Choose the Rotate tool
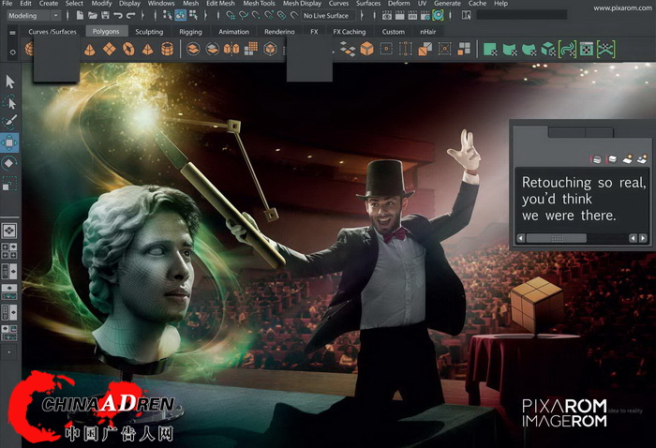656x448 pixels. pyautogui.click(x=10, y=163)
